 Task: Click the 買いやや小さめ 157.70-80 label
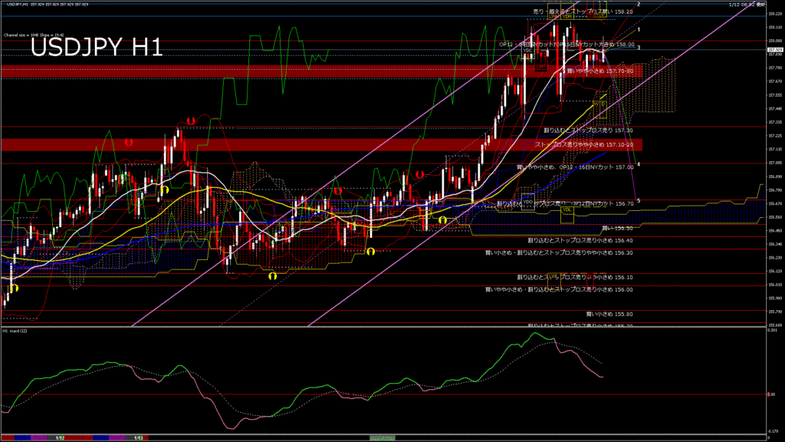(599, 71)
